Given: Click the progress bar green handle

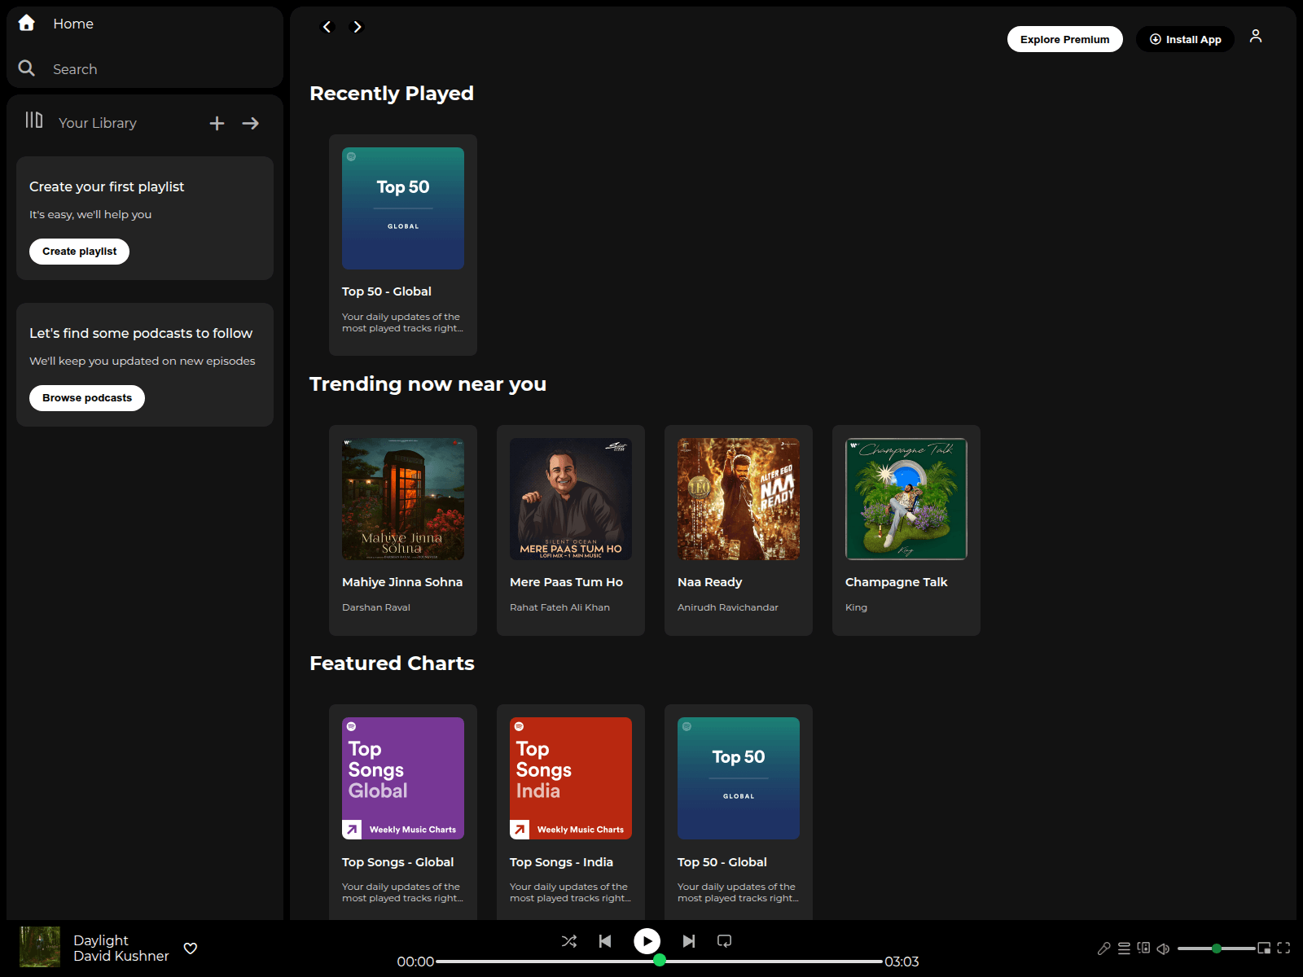Looking at the screenshot, I should [x=660, y=961].
